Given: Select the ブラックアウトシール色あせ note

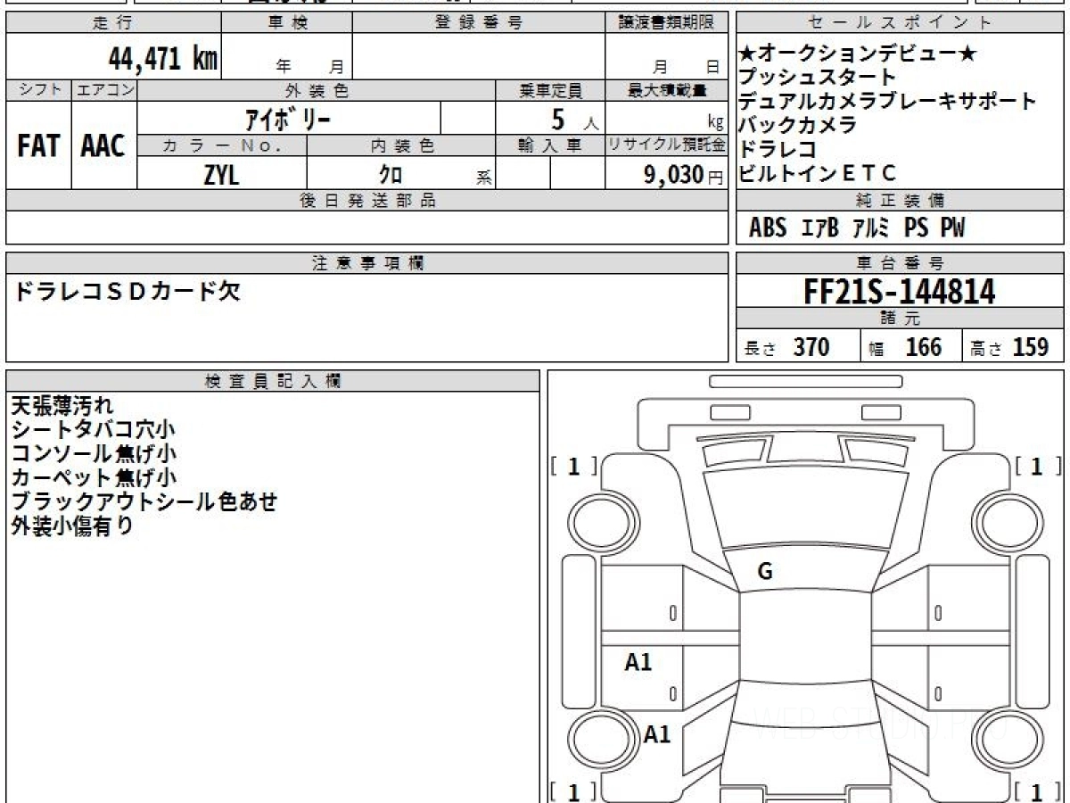Looking at the screenshot, I should coord(144,501).
